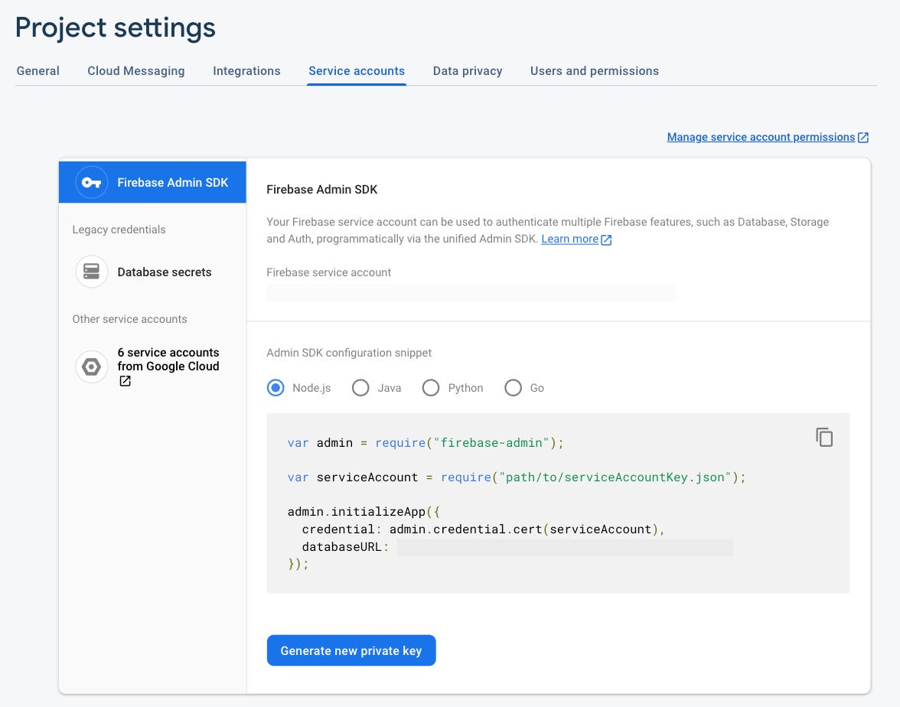
Task: Click "path/to/serviceAccountKey.json" in code
Action: [x=615, y=477]
